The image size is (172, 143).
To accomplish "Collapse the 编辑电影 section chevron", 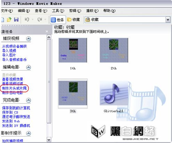I will click(28, 67).
